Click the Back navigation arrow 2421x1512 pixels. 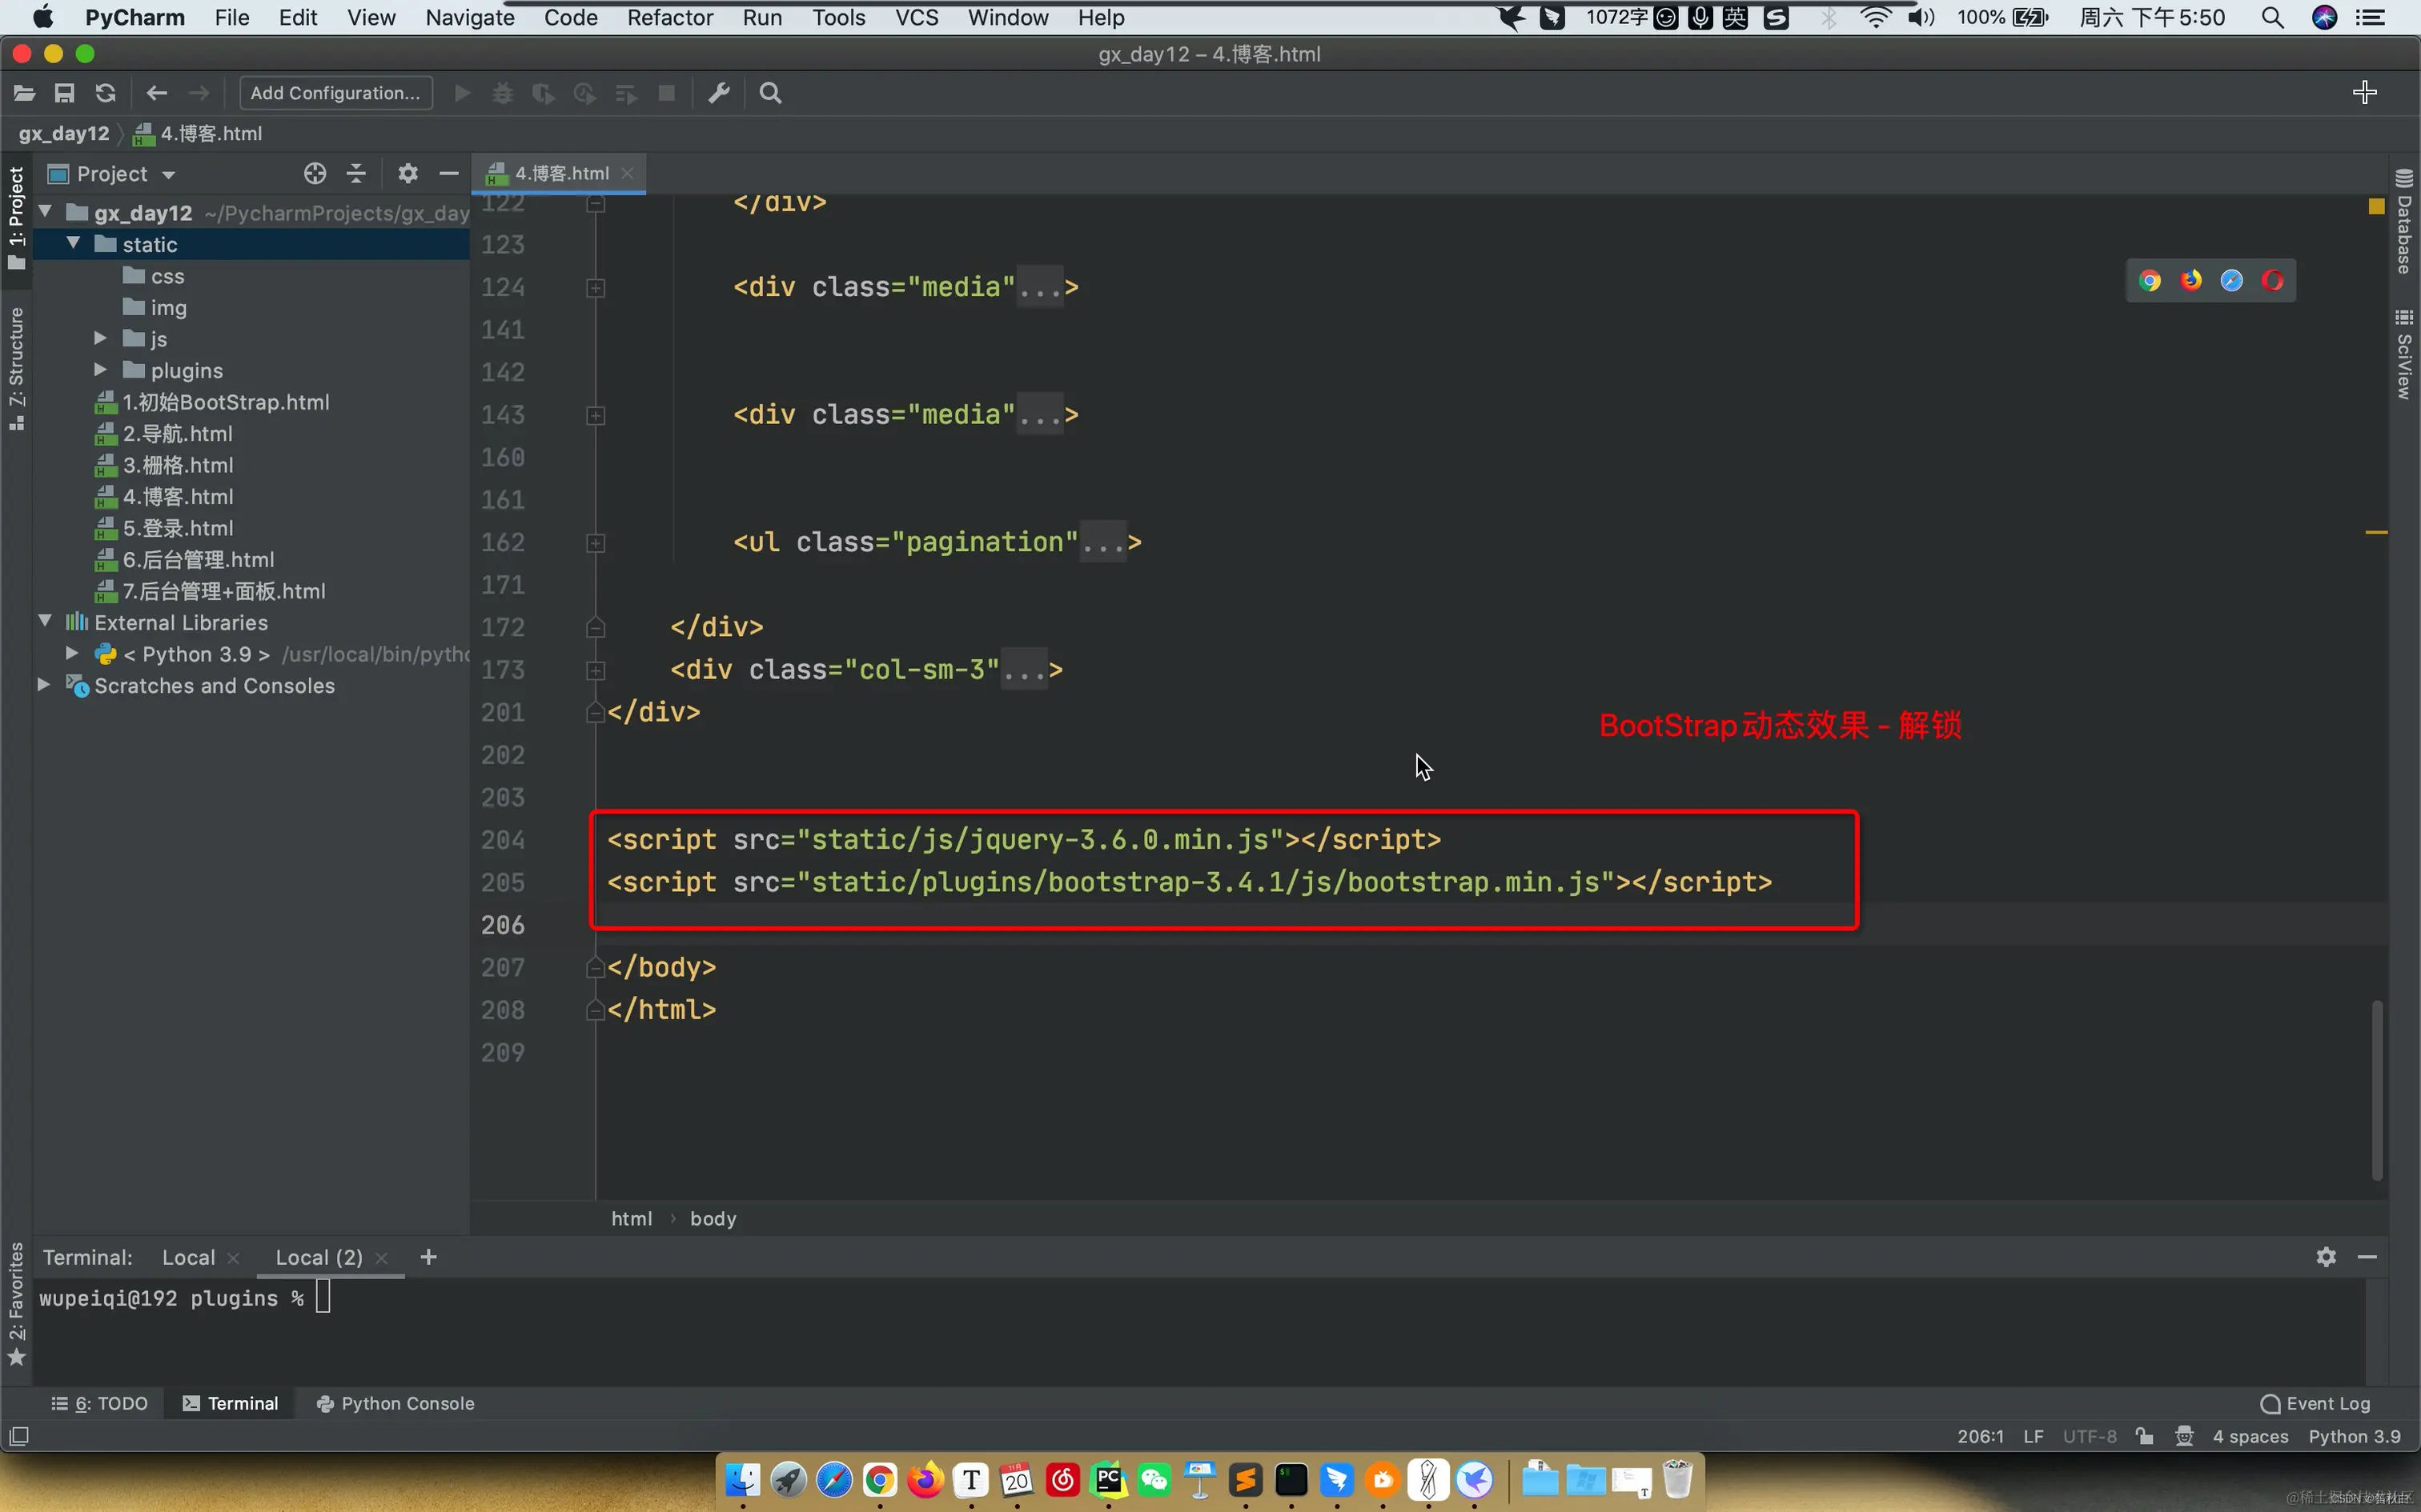tap(156, 93)
